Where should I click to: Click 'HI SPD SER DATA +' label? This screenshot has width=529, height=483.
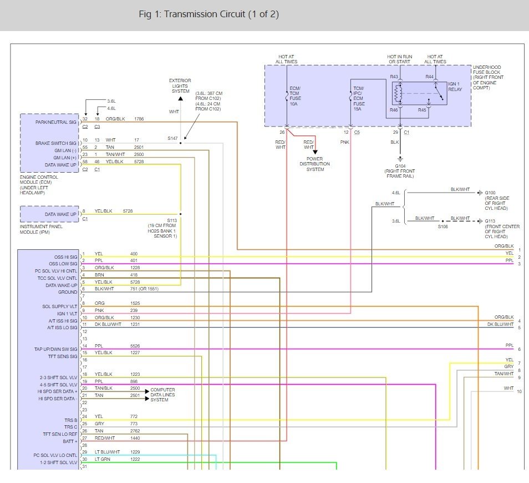pos(57,391)
